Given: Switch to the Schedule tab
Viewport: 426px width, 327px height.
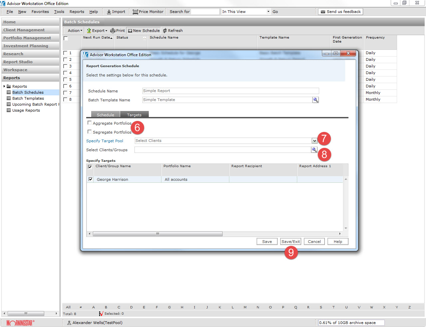Looking at the screenshot, I should 106,115.
